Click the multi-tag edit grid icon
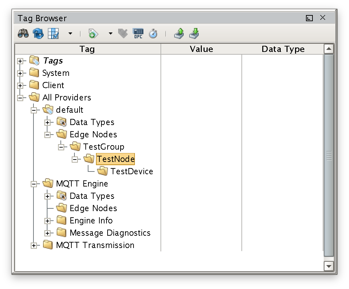This screenshot has height=289, width=349. [x=53, y=33]
